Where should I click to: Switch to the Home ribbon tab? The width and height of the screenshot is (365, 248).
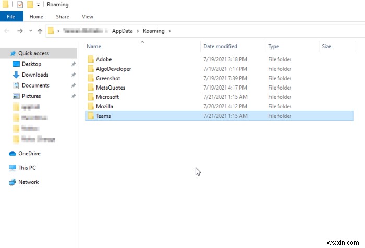[x=36, y=17]
